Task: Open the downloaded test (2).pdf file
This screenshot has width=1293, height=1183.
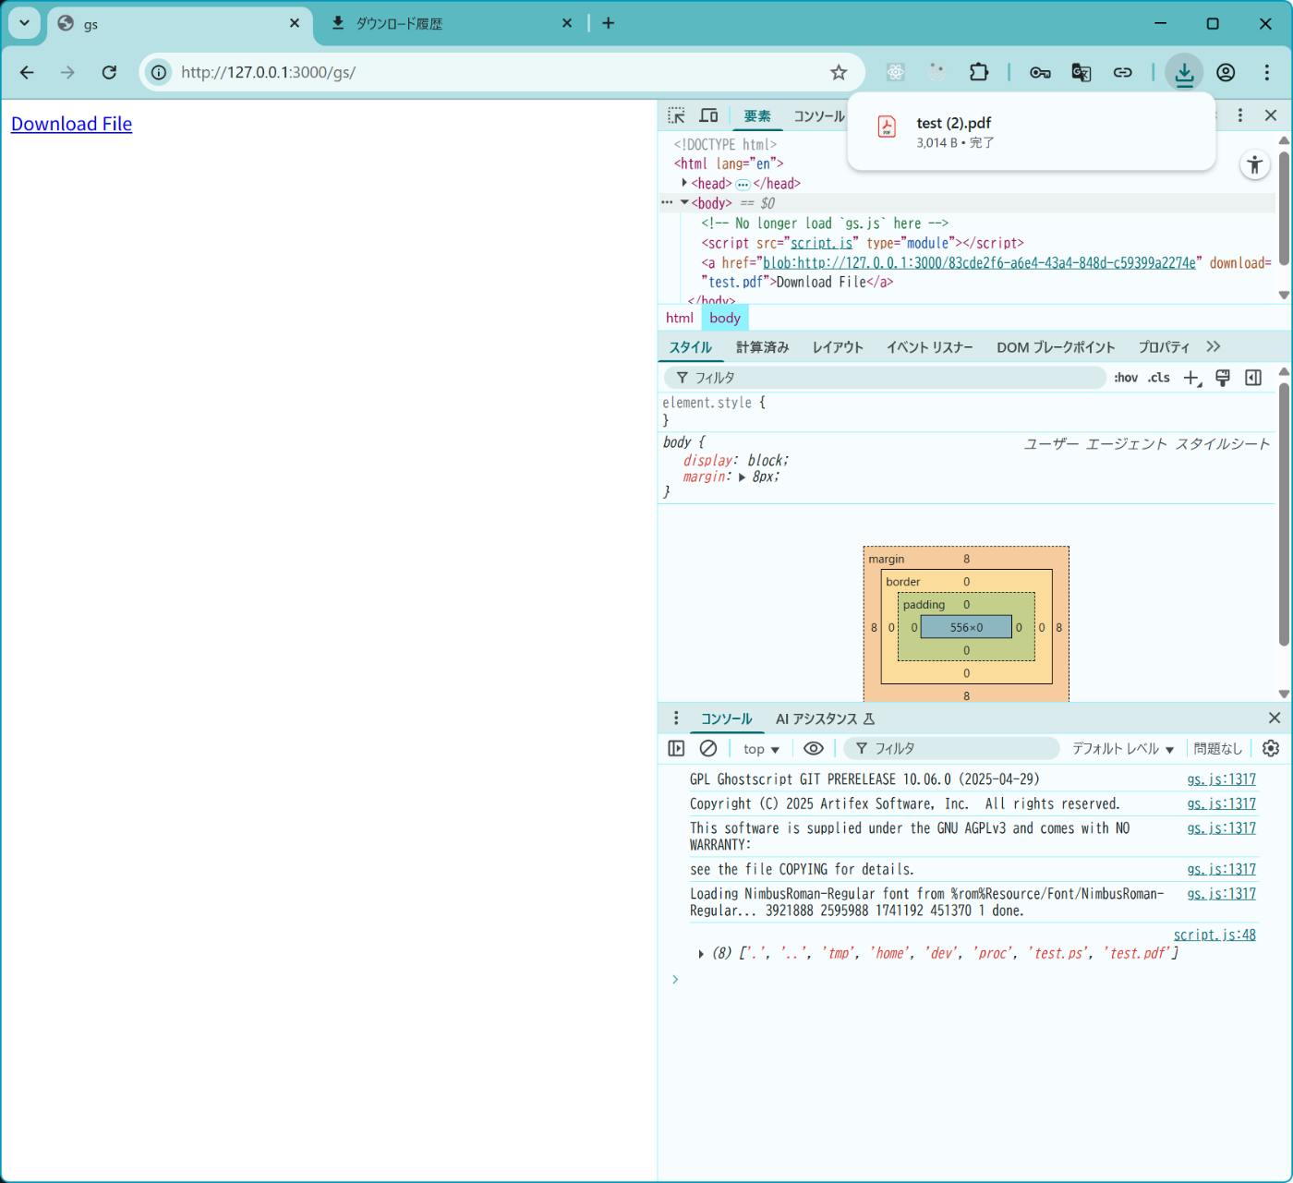Action: pyautogui.click(x=1031, y=131)
